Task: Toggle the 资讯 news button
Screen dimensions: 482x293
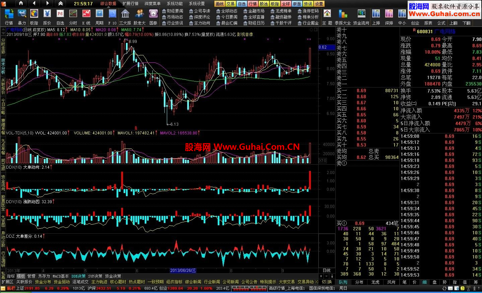Action: (x=308, y=4)
